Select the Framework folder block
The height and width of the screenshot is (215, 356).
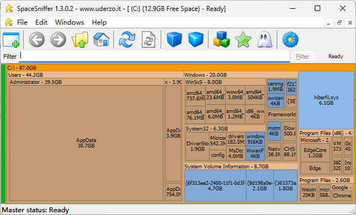point(282,115)
